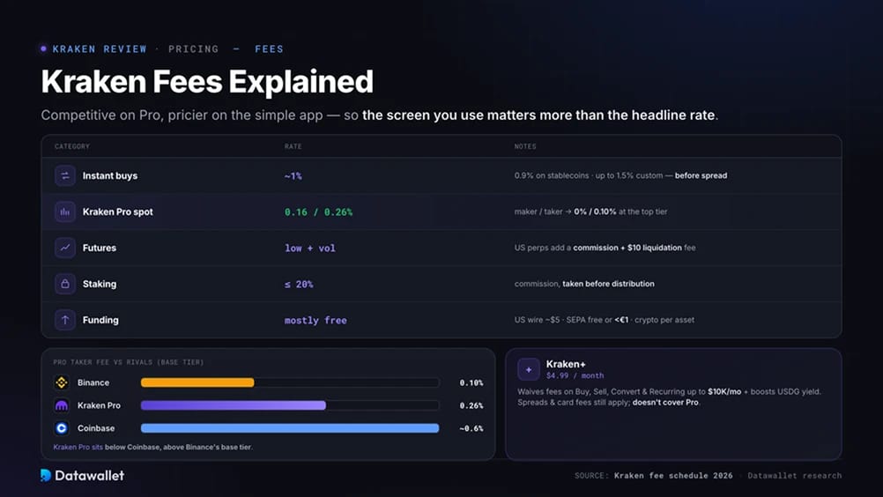
Task: Click the Funding upward-arrow icon
Action: pyautogui.click(x=64, y=320)
